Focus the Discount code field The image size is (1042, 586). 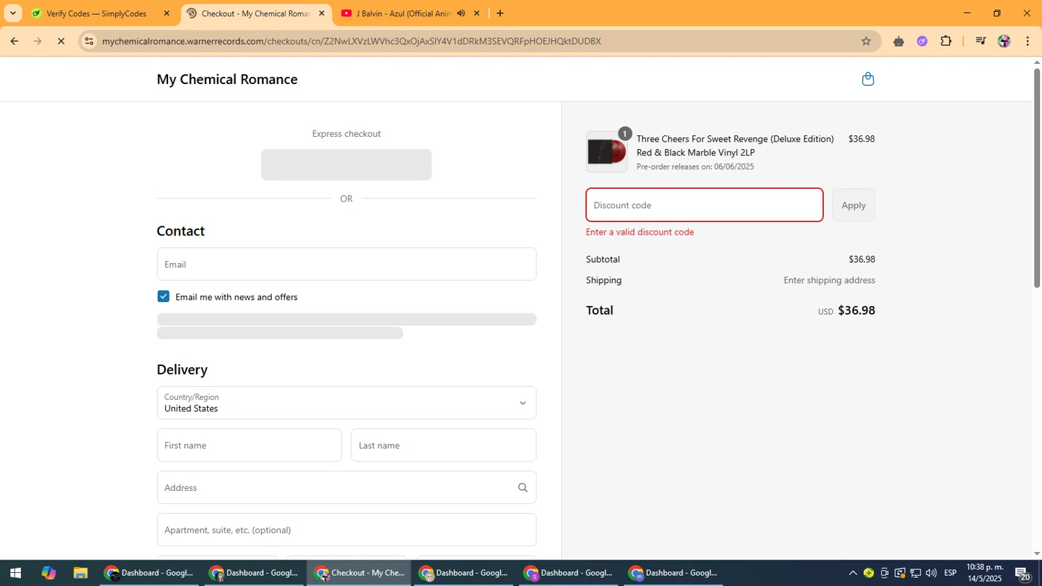704,205
